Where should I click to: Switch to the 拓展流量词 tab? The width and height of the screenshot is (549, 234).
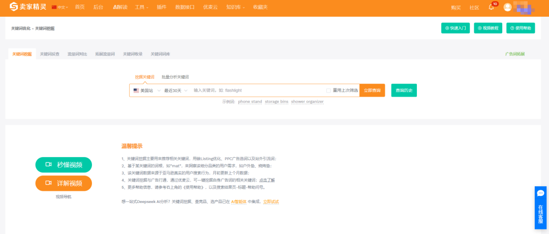click(x=105, y=54)
